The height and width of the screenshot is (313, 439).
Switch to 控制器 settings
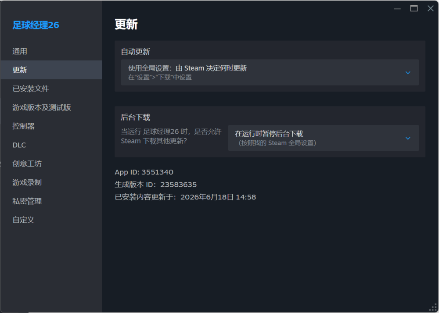51,126
